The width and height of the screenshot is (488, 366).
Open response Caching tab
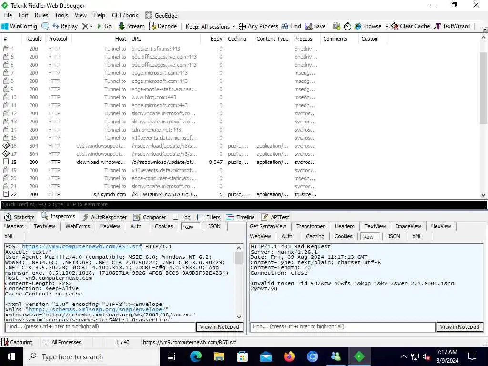[315, 236]
